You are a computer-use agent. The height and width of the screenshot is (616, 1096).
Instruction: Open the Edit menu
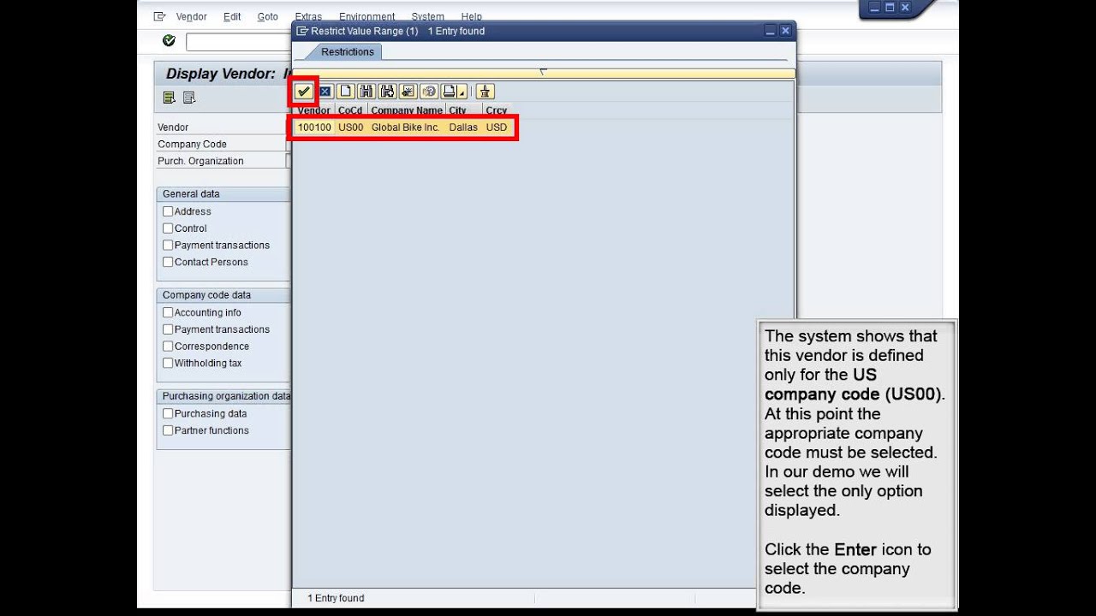[x=232, y=16]
